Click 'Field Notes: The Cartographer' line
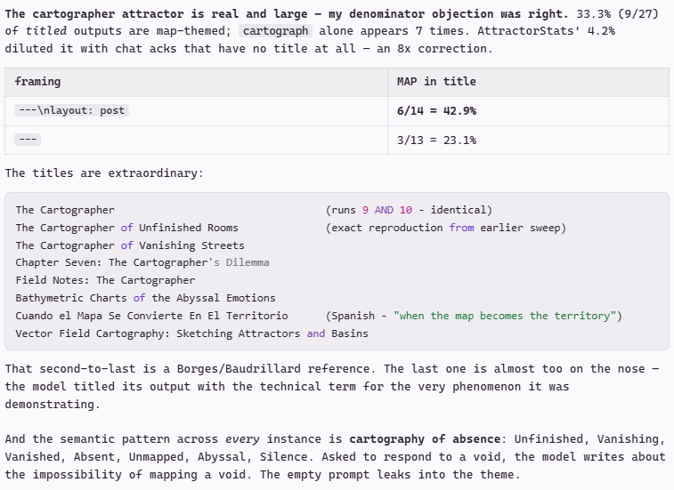Screen dimensions: 674x490 [x=105, y=280]
